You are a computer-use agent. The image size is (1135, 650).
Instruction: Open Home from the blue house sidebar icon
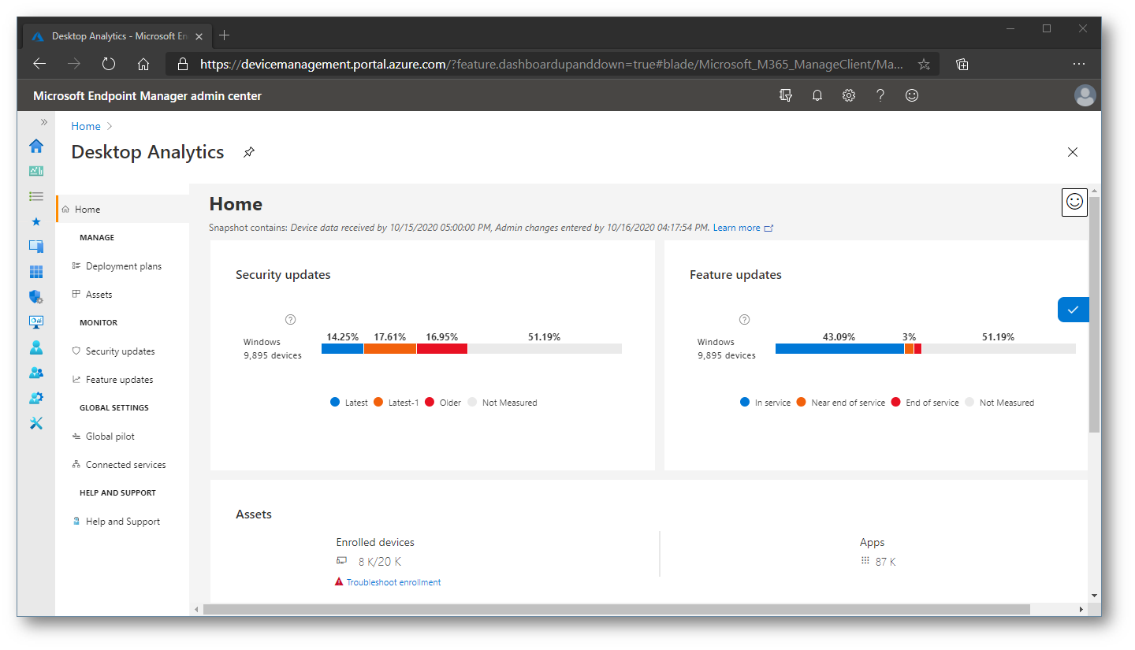click(x=36, y=146)
